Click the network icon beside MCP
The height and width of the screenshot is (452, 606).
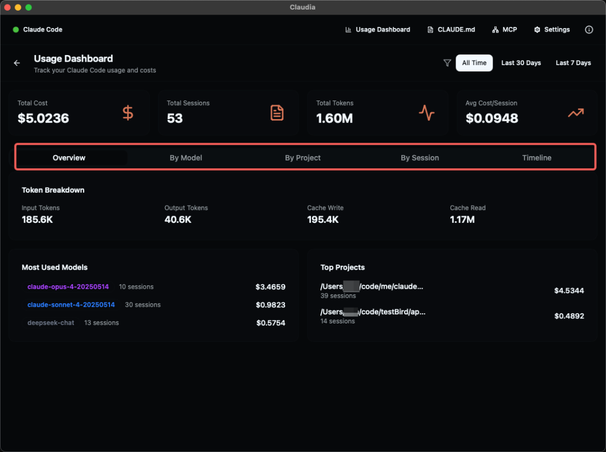point(495,30)
